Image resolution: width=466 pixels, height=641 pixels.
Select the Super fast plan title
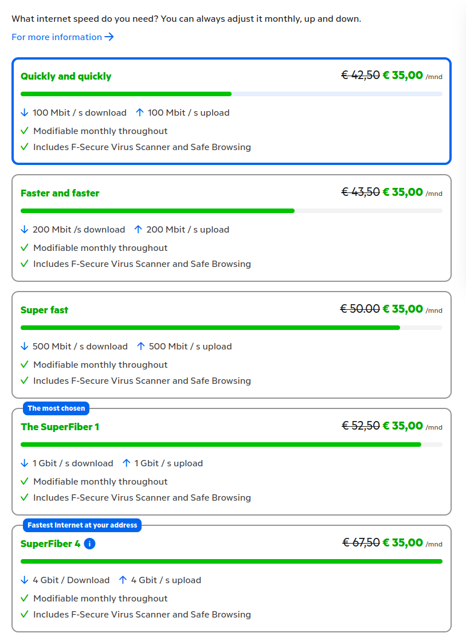[x=44, y=310]
